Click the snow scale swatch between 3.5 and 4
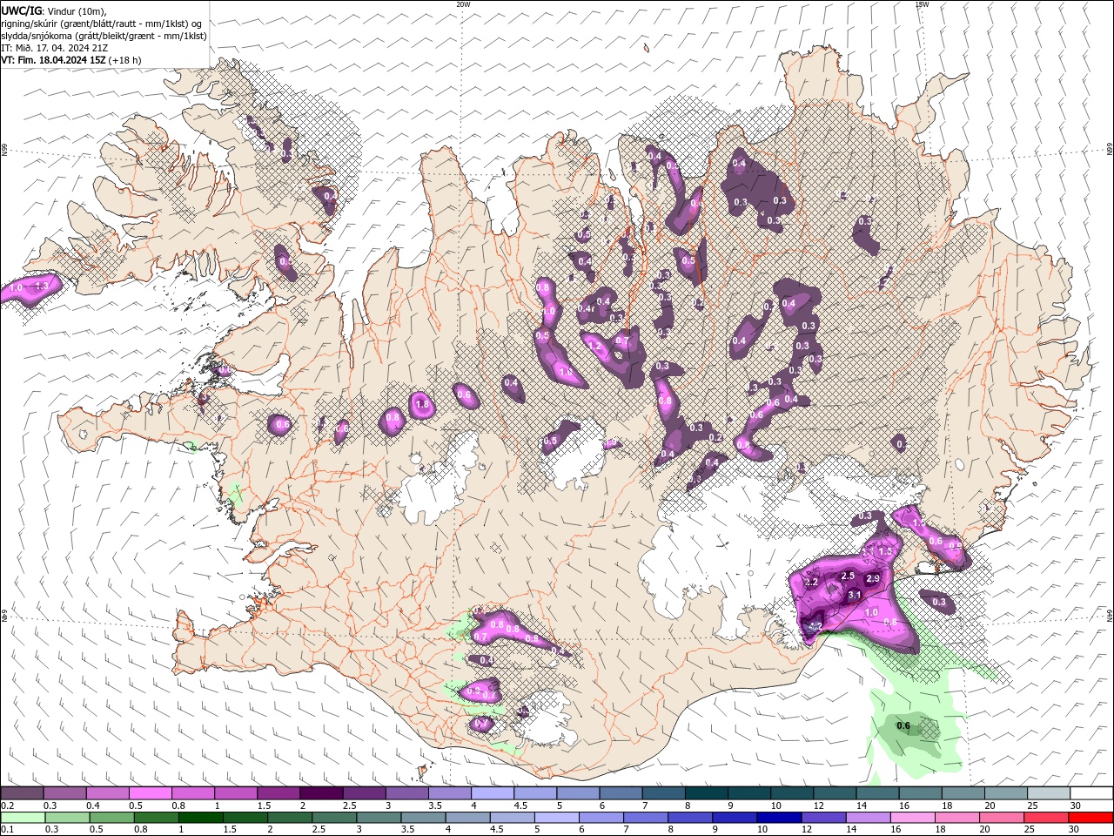 tap(450, 793)
